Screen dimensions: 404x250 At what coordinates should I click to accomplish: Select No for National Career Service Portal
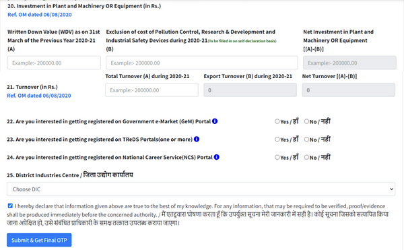pos(306,157)
